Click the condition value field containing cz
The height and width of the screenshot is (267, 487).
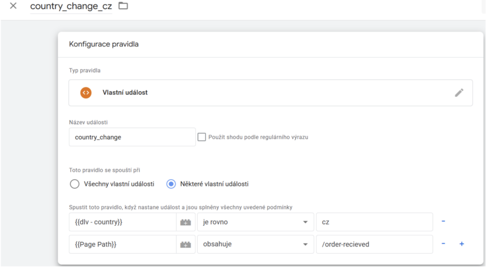click(374, 221)
